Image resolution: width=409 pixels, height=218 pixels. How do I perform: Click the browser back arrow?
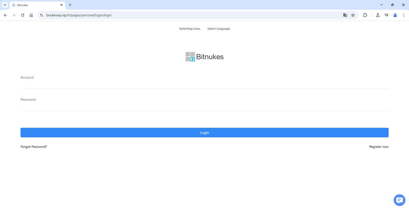(5, 15)
